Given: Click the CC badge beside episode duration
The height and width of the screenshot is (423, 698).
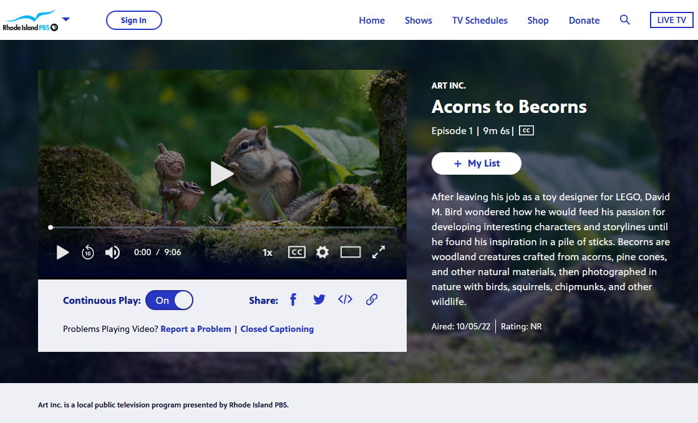Looking at the screenshot, I should coord(526,130).
